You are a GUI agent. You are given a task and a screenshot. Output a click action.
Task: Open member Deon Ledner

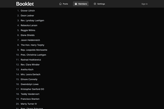coord(27,16)
